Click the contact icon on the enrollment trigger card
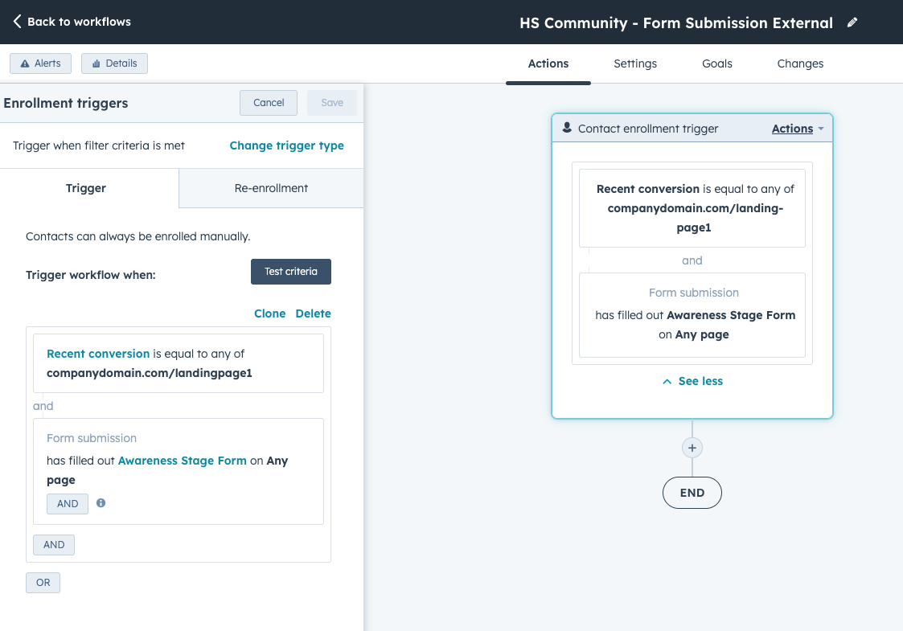Viewport: 903px width, 631px height. (568, 128)
